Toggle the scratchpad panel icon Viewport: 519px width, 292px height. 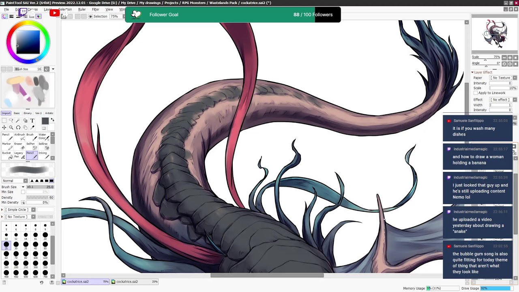tap(39, 16)
